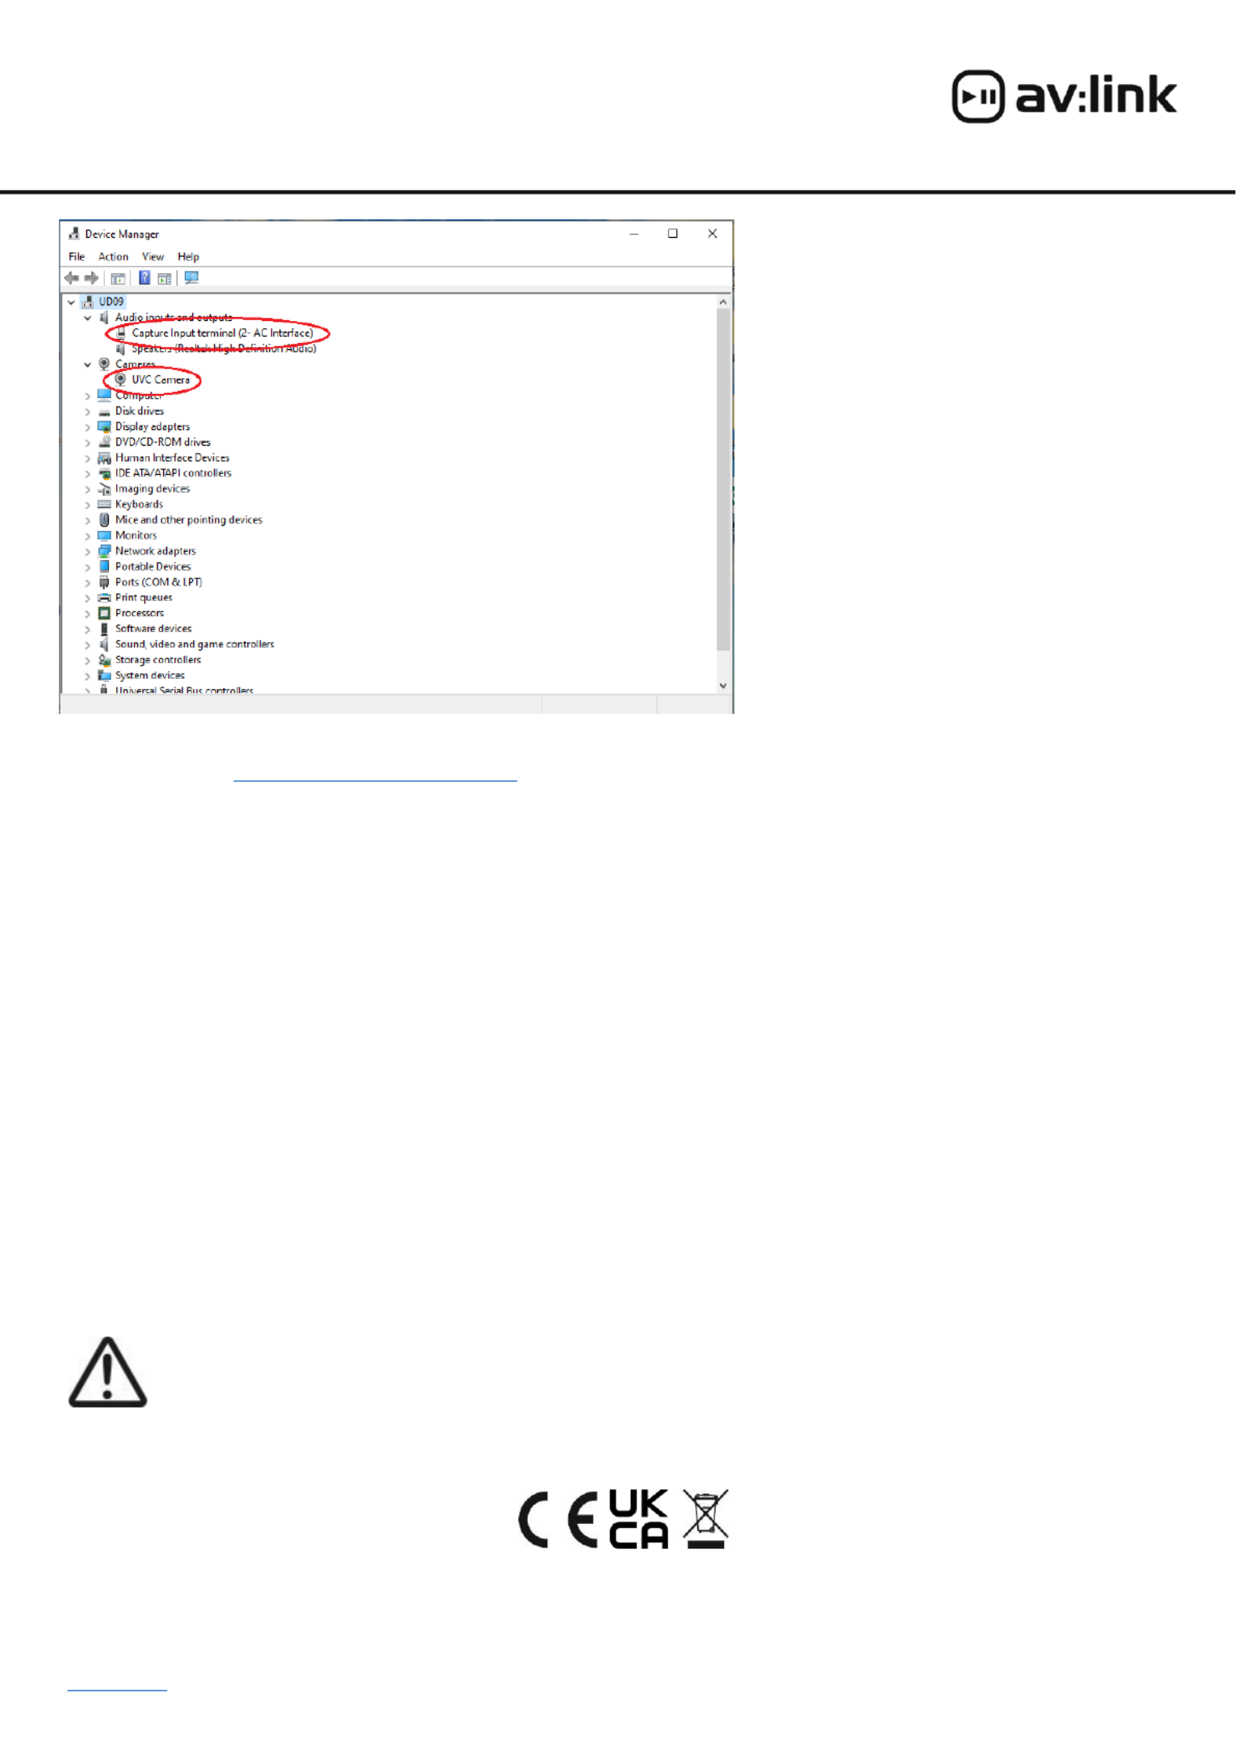The image size is (1236, 1750).
Task: Select Sound, video and game controllers
Action: [194, 644]
